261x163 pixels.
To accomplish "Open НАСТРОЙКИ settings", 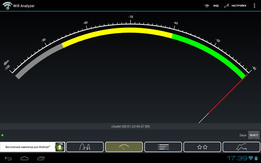I will tap(235, 6).
